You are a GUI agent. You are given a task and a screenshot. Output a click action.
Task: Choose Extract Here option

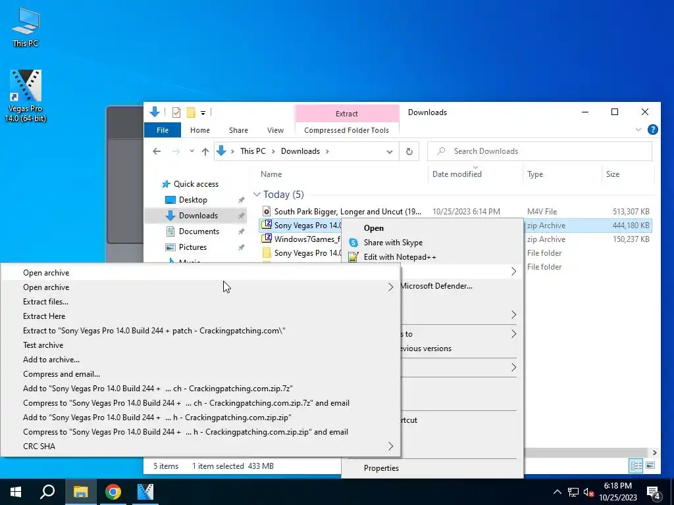pyautogui.click(x=200, y=316)
